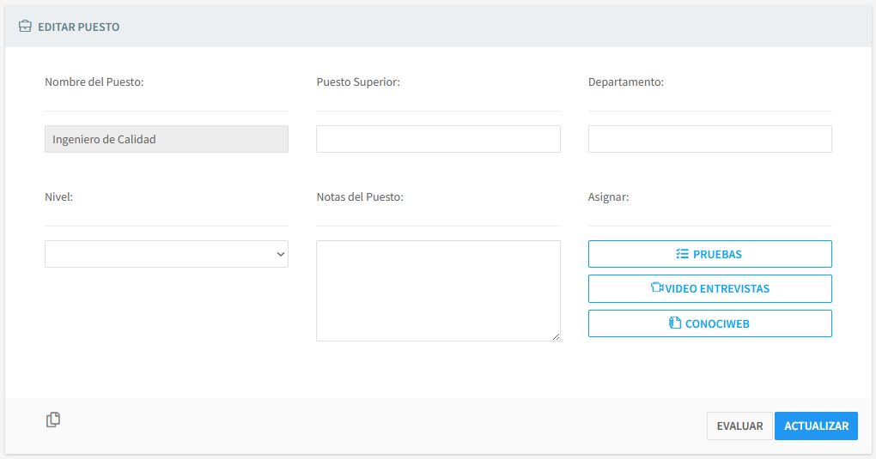
Task: Click the Nivel label text
Action: tap(58, 197)
